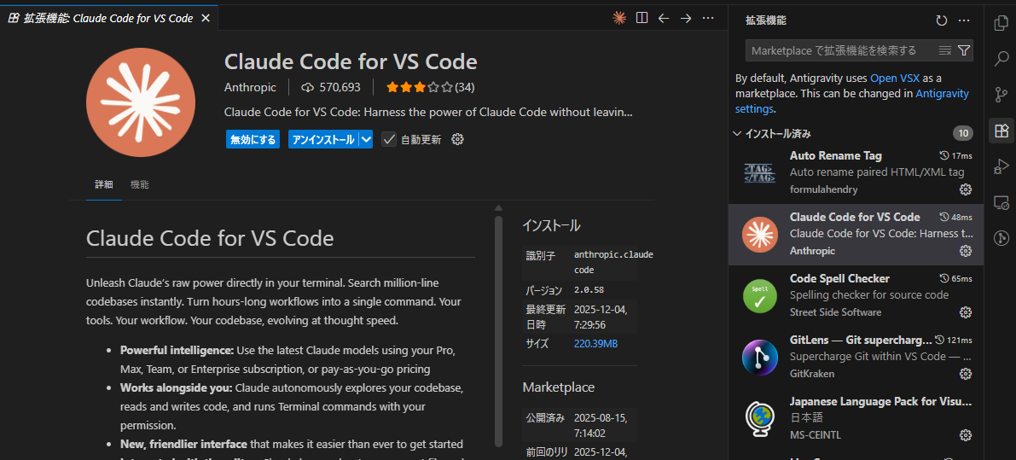Viewport: 1016px width, 460px height.
Task: Click the star rating (34)
Action: [430, 87]
